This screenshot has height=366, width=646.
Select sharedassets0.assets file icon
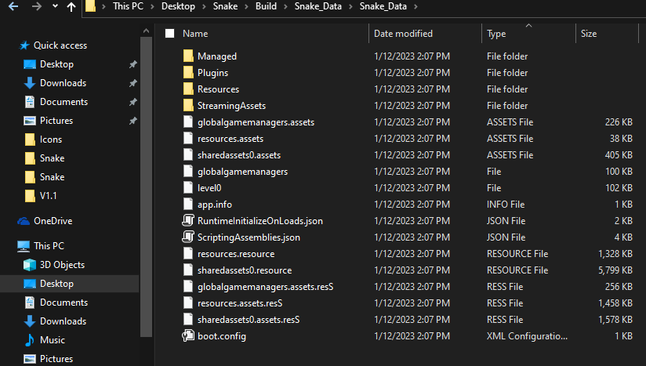[188, 155]
